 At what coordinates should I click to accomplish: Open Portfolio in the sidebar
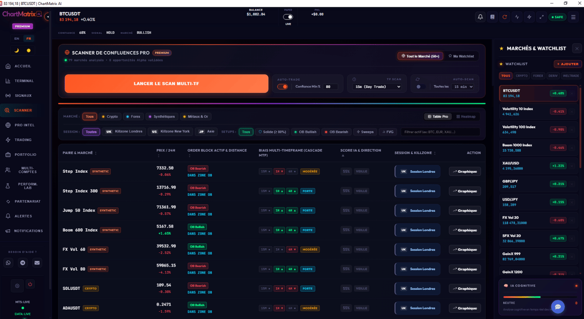click(x=25, y=154)
